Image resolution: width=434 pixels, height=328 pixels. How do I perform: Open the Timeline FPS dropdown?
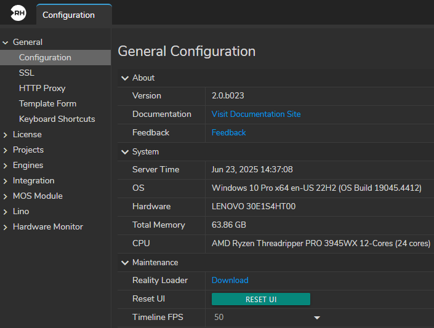pos(317,318)
